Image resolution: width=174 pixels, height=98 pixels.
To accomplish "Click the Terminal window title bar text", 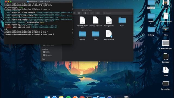I will [39, 2].
